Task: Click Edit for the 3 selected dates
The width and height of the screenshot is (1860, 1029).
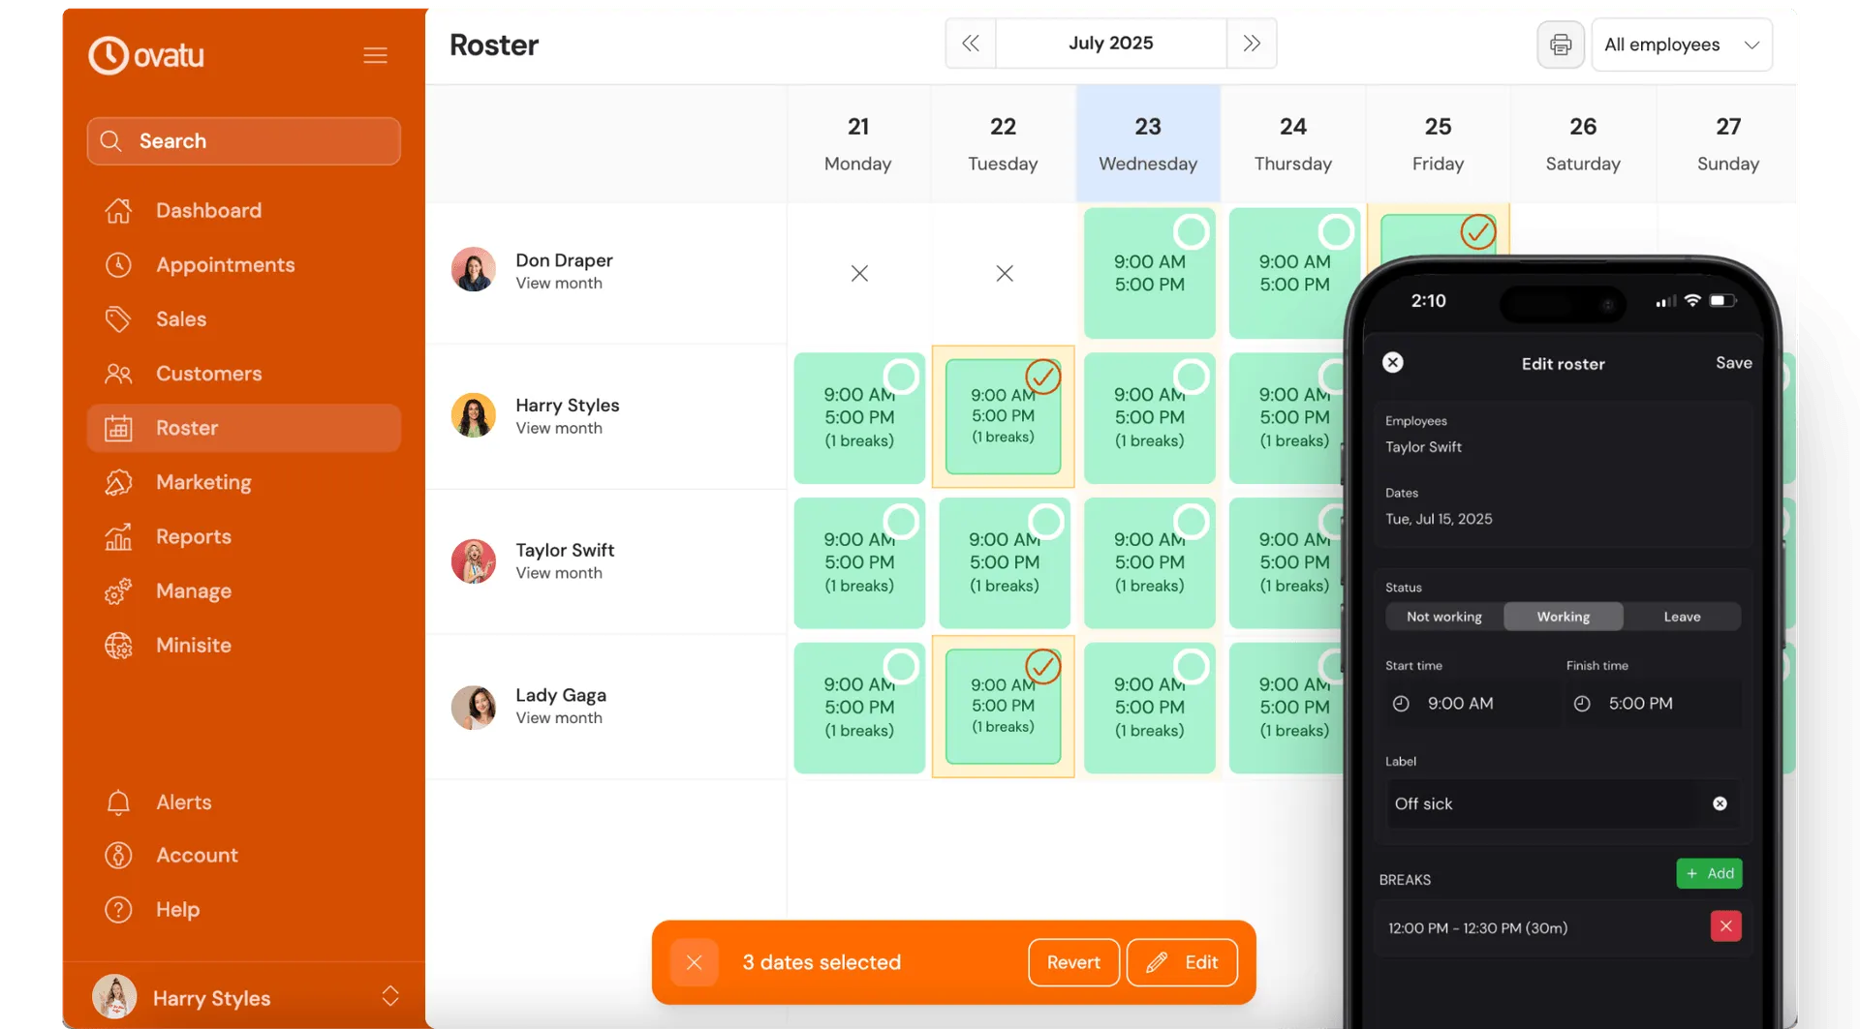Action: coord(1182,961)
